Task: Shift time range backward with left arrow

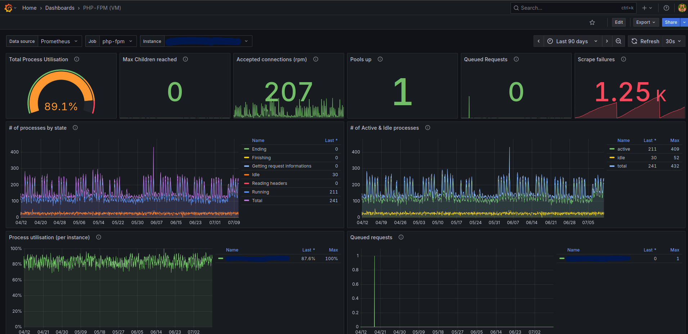Action: pos(539,41)
